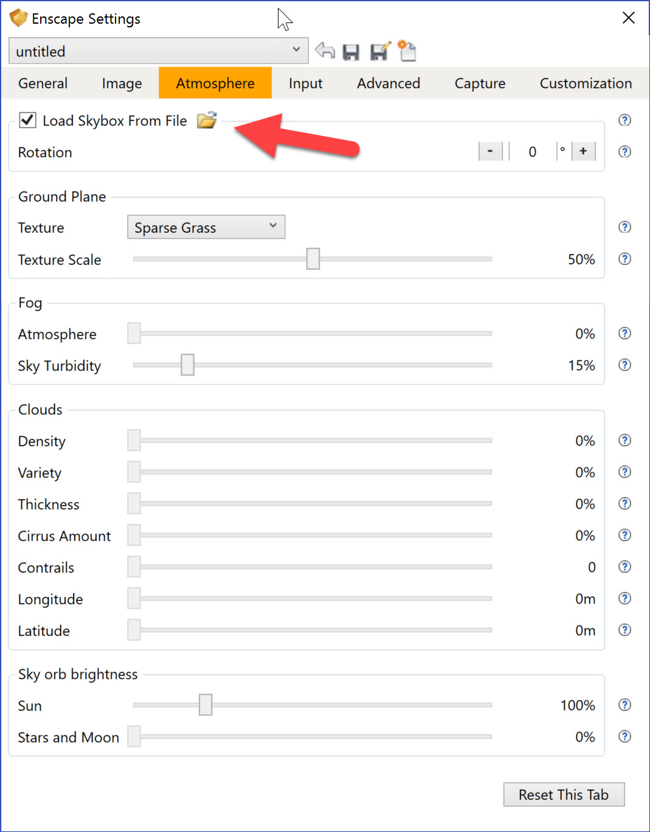650x832 pixels.
Task: Open help for Texture Scale setting
Action: coord(624,259)
